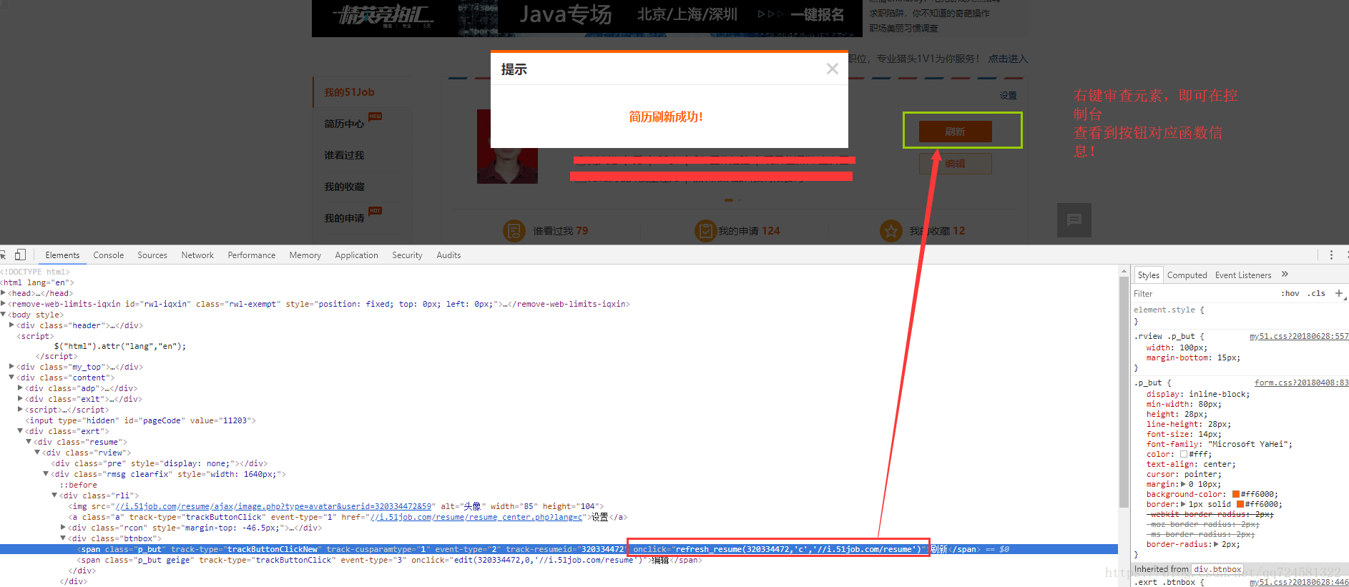Select the hidden input pageCode row
This screenshot has width=1349, height=587.
point(140,420)
